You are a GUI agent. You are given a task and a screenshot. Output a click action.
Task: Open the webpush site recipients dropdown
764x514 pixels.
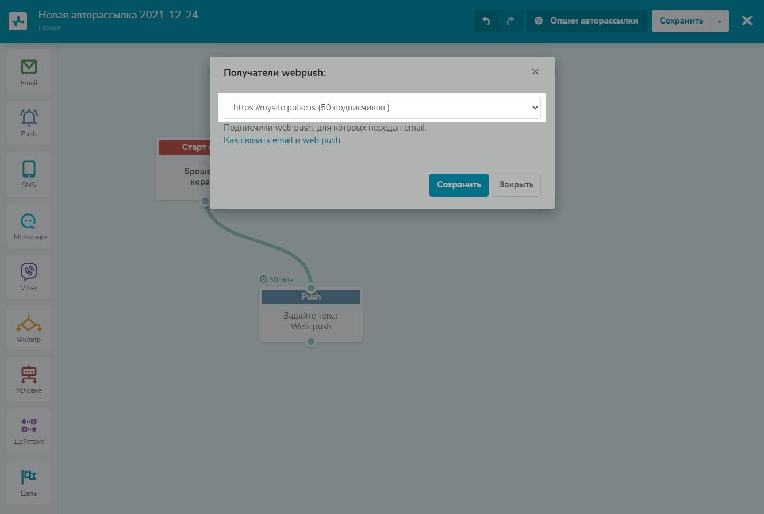tap(382, 108)
